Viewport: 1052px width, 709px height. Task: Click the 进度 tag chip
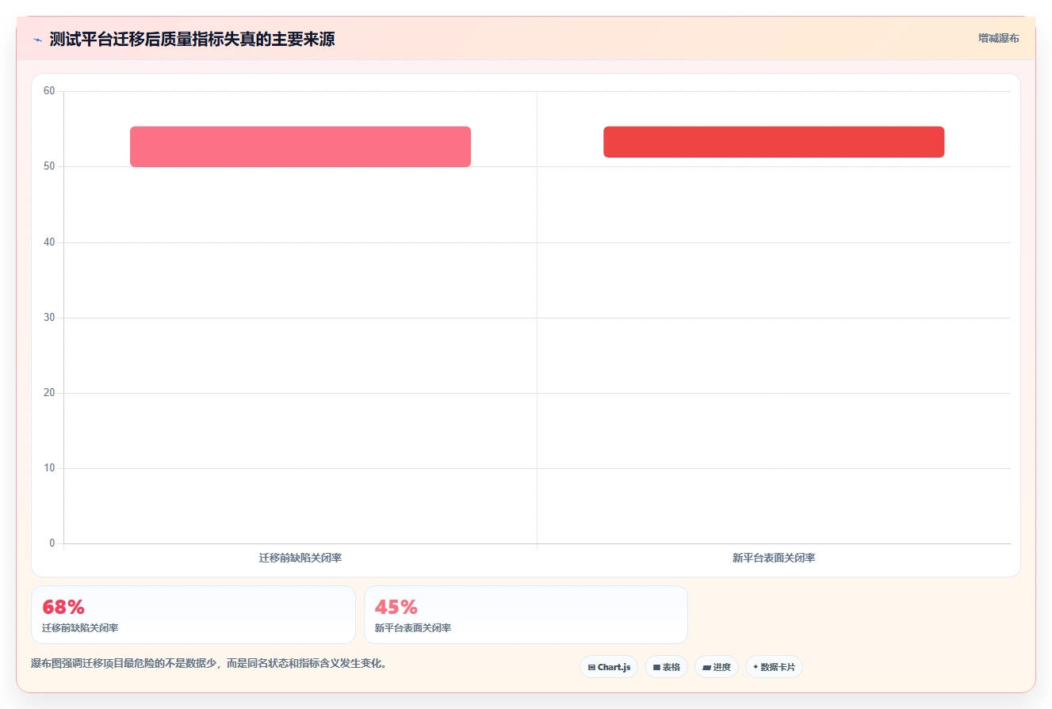pos(717,667)
